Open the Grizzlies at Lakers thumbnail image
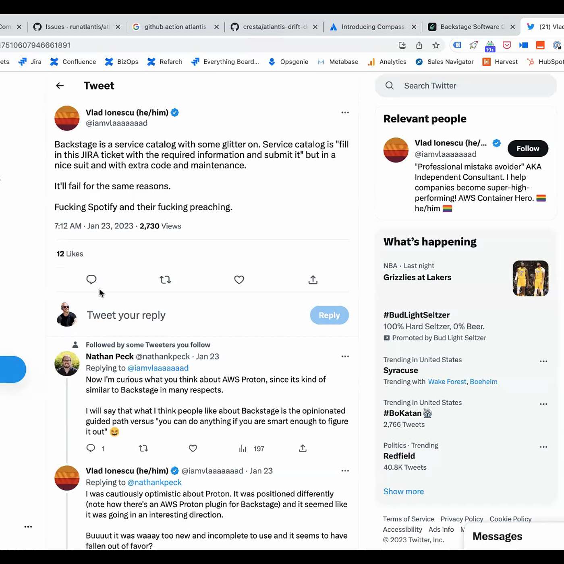The height and width of the screenshot is (564, 564). pyautogui.click(x=531, y=278)
